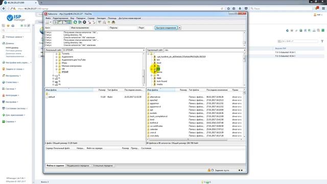Open remote site path dropdown
327x184 pixels.
coord(244,50)
